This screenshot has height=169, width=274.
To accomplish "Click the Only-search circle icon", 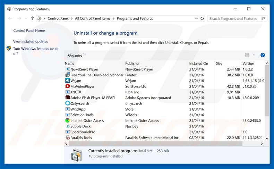I will point(67,103).
